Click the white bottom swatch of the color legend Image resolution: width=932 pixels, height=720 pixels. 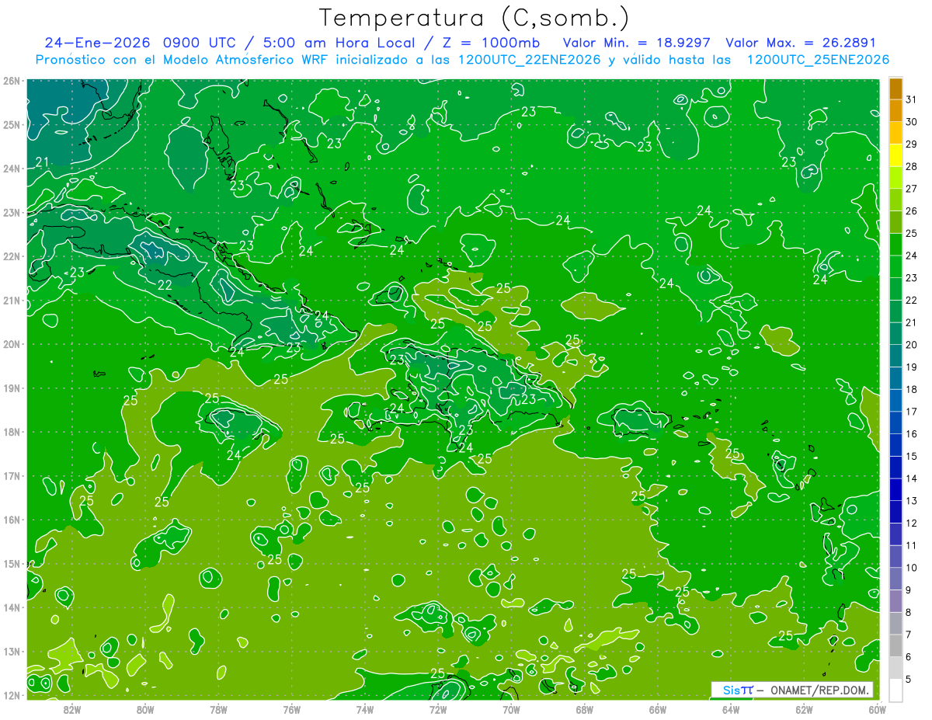(895, 690)
